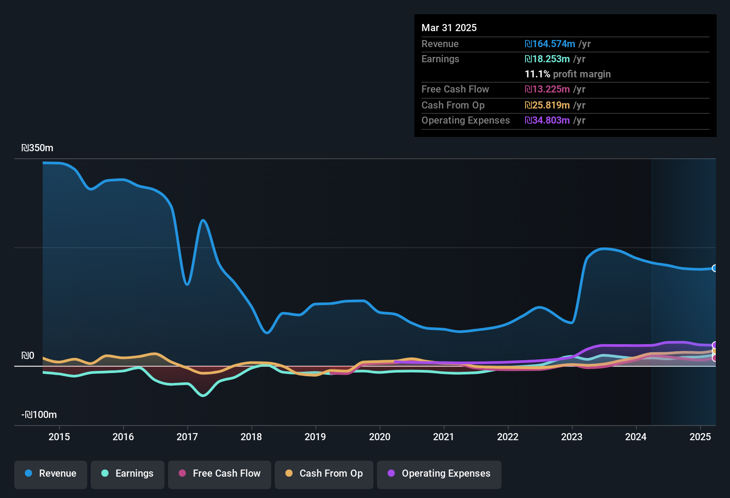Click the Mar 31 2025 tooltip date
Image resolution: width=730 pixels, height=498 pixels.
pos(449,28)
